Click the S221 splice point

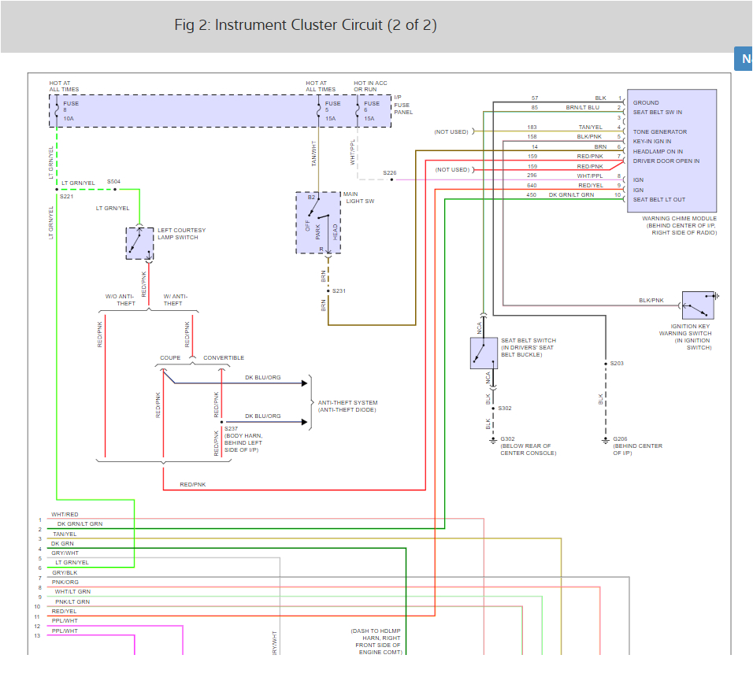pyautogui.click(x=57, y=189)
